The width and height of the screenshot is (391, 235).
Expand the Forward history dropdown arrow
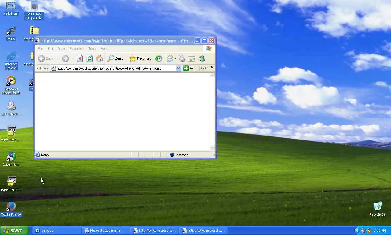pos(72,58)
